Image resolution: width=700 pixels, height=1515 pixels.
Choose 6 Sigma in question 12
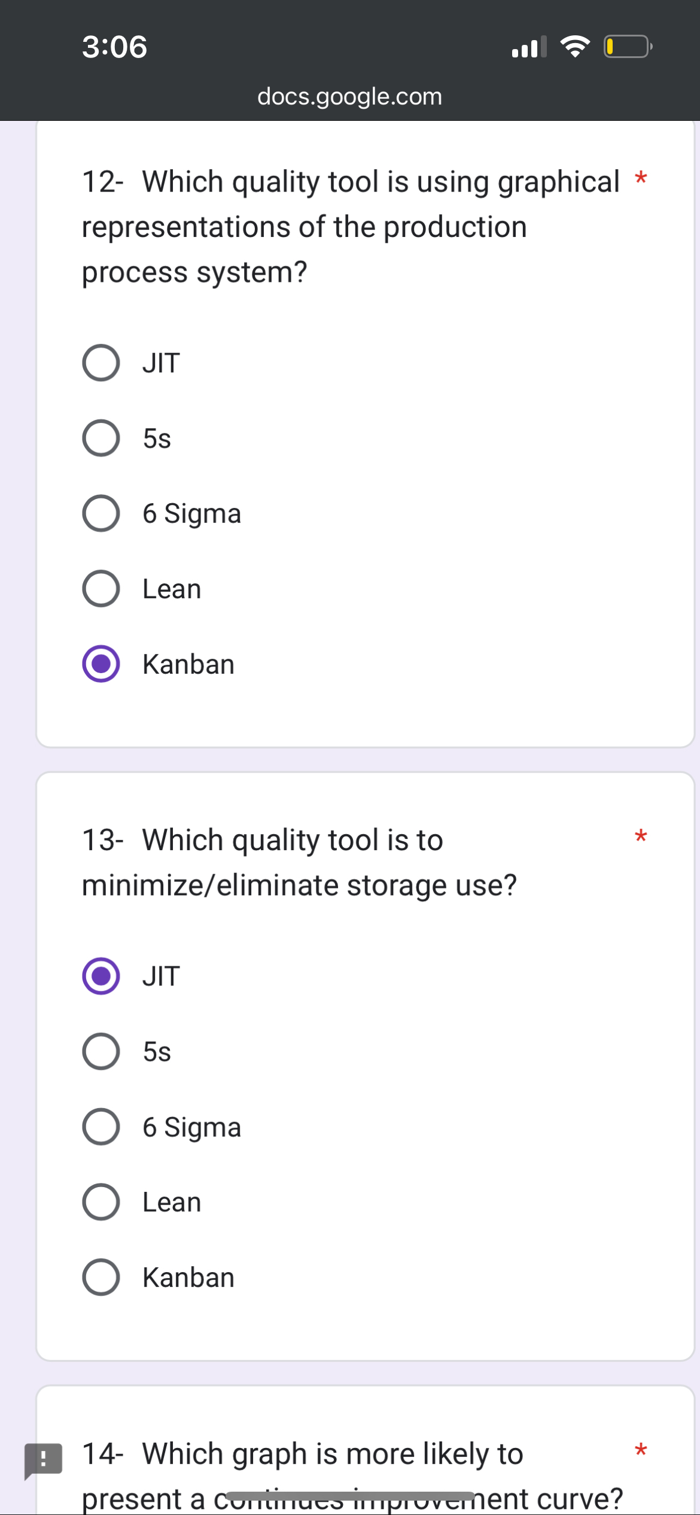click(x=102, y=513)
